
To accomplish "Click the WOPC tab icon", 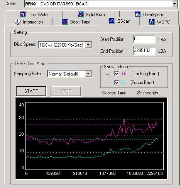I will pyautogui.click(x=152, y=22).
